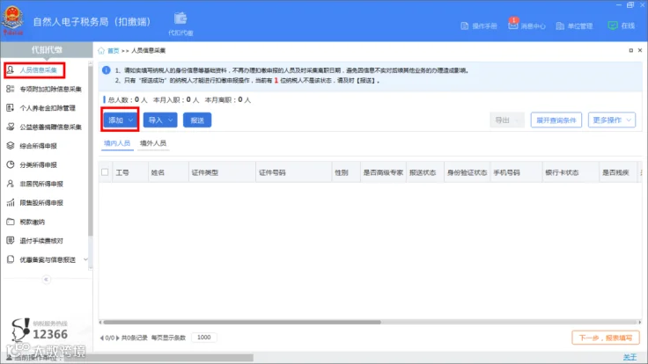This screenshot has width=648, height=364.
Task: Open the 操作手册 manual icon
Action: click(x=465, y=26)
